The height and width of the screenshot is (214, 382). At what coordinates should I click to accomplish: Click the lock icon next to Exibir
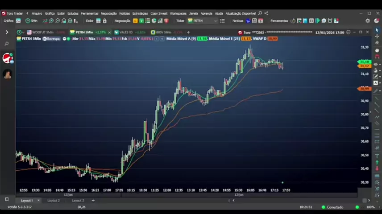[x=104, y=21]
